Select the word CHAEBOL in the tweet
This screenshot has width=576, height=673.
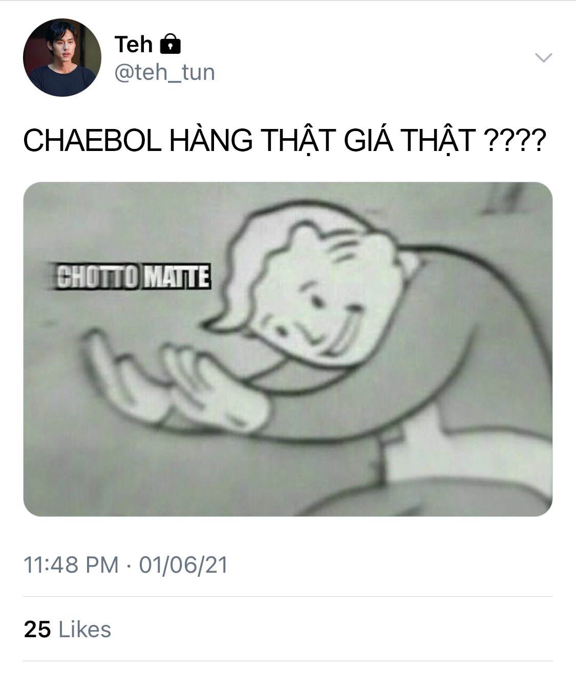(92, 141)
